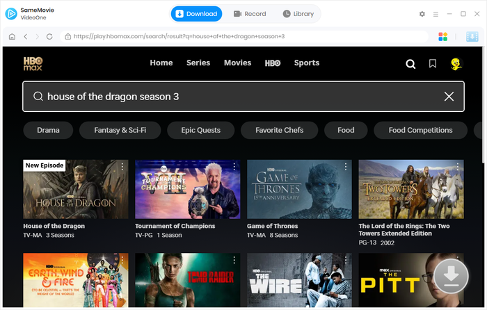Click the '8 Seasons' label
The width and height of the screenshot is (487, 310).
coord(284,235)
